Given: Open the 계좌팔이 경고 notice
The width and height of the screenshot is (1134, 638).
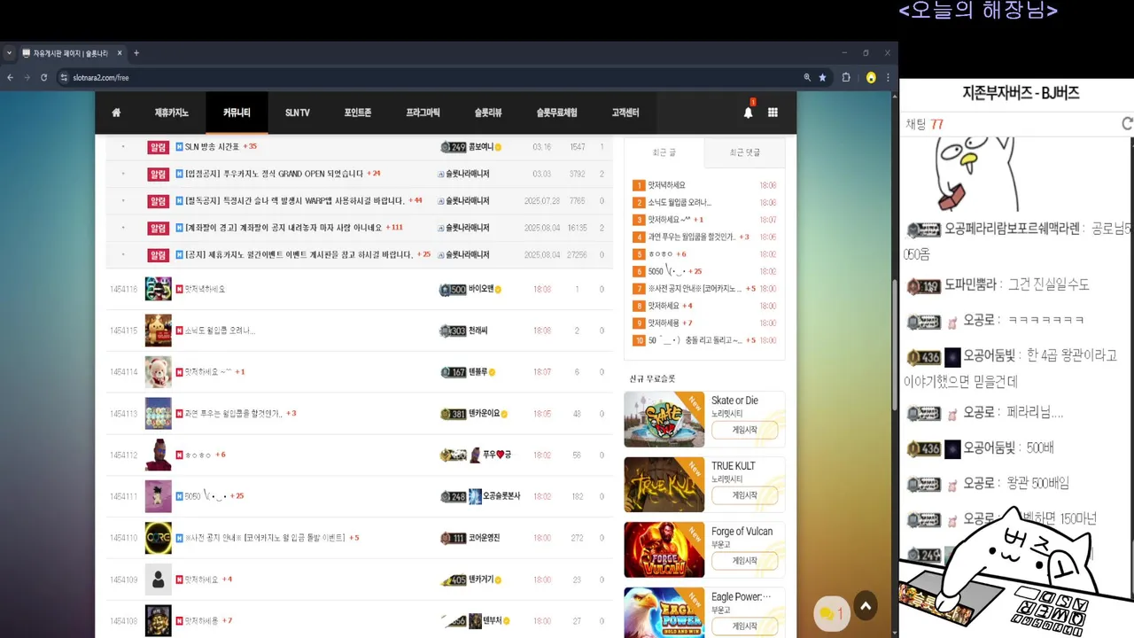Looking at the screenshot, I should [x=283, y=228].
